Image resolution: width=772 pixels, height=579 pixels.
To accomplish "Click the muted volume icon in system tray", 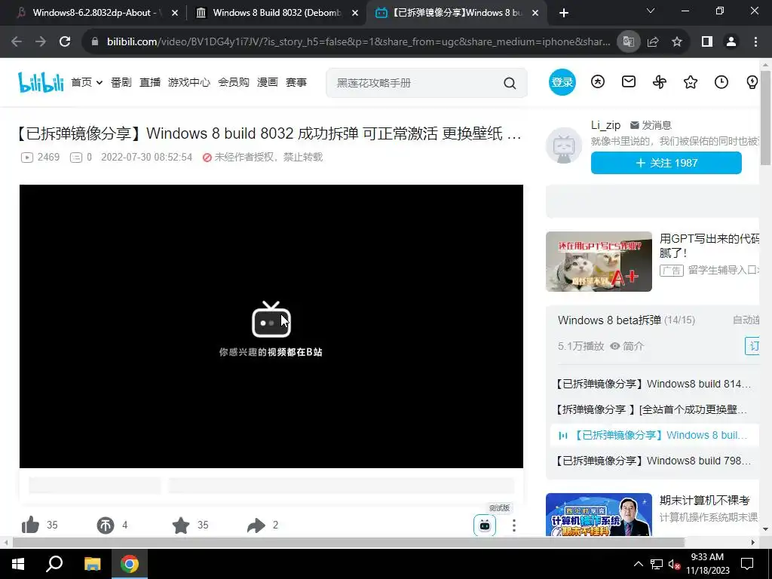I will (x=675, y=564).
